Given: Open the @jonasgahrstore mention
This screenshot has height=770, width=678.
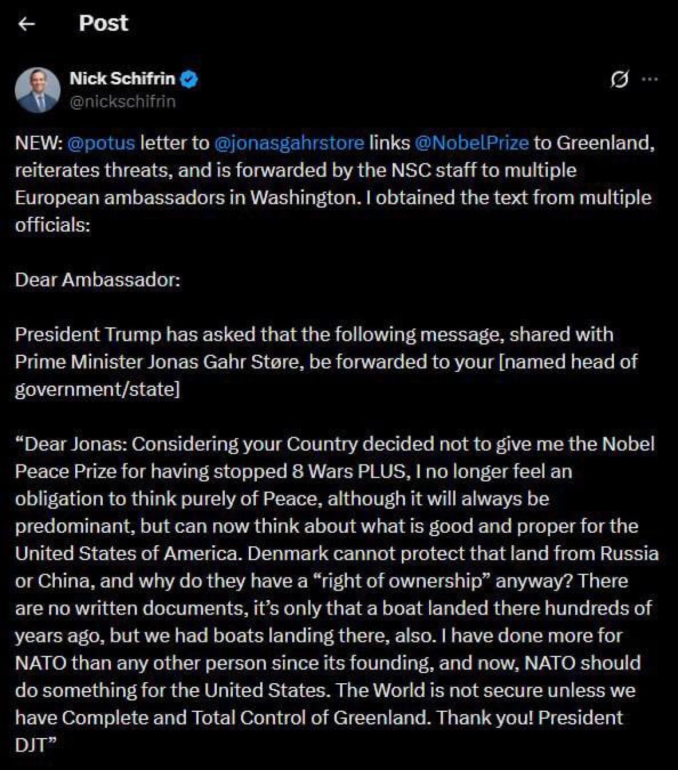Looking at the screenshot, I should [x=289, y=143].
